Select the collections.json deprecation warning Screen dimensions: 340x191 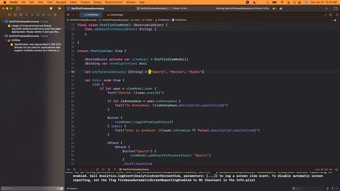coord(35,29)
